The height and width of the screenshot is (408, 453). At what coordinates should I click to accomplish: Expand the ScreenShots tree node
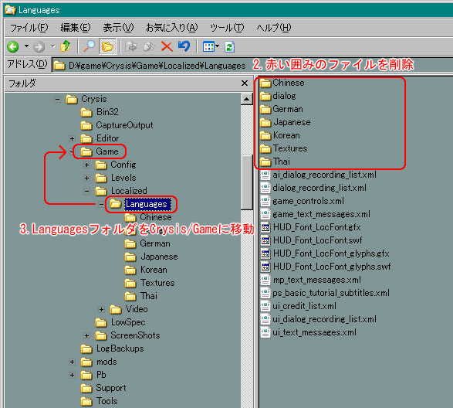tap(86, 335)
